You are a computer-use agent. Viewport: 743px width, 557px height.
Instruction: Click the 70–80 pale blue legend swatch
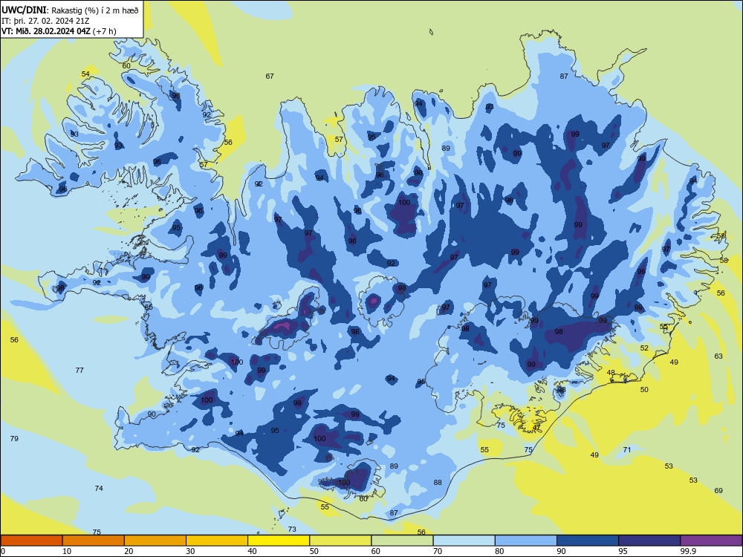pyautogui.click(x=464, y=541)
